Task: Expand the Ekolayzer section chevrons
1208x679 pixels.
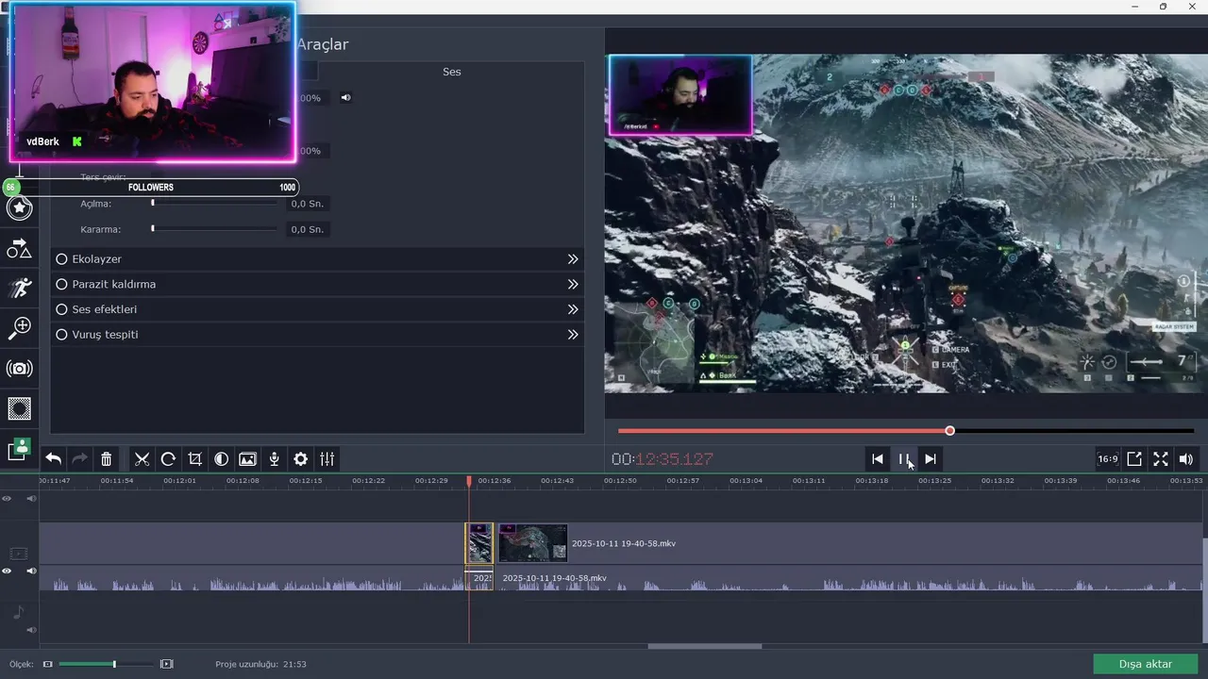Action: (573, 258)
